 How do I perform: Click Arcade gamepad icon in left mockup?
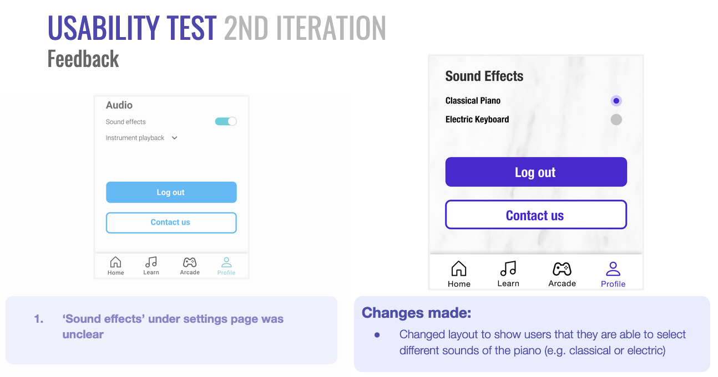point(190,262)
